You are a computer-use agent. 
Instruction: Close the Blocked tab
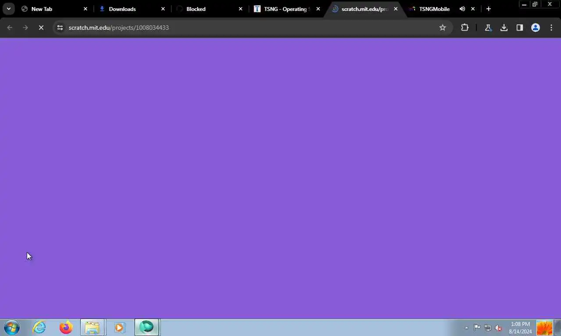[x=241, y=9]
